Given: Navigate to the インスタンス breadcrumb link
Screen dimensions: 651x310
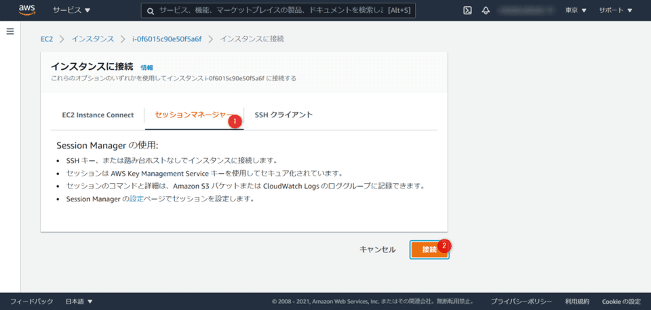Looking at the screenshot, I should [x=93, y=39].
